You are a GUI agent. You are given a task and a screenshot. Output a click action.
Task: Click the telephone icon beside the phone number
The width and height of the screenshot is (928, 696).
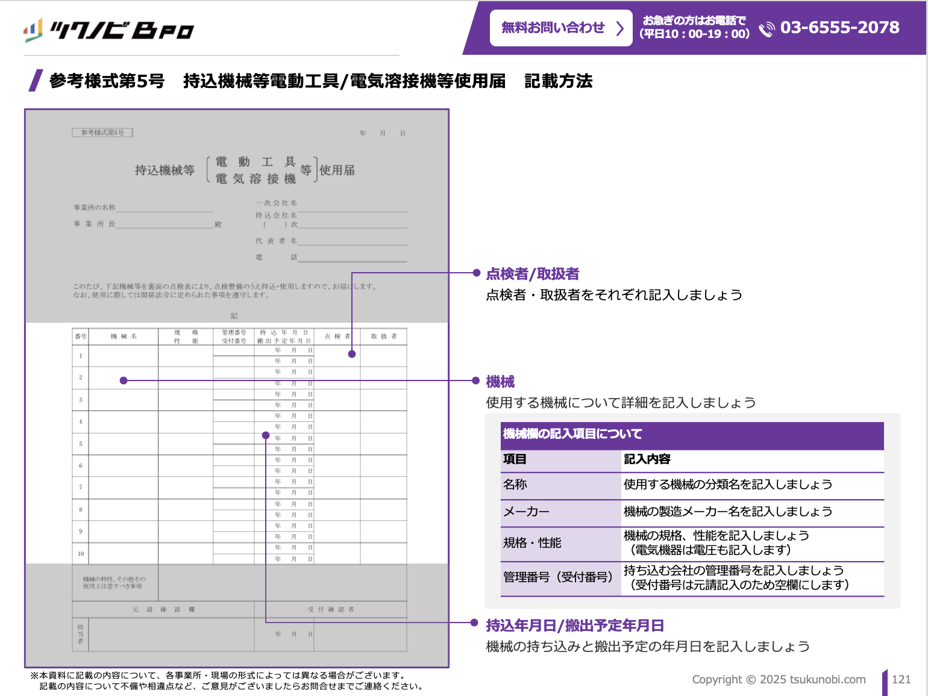(x=767, y=28)
